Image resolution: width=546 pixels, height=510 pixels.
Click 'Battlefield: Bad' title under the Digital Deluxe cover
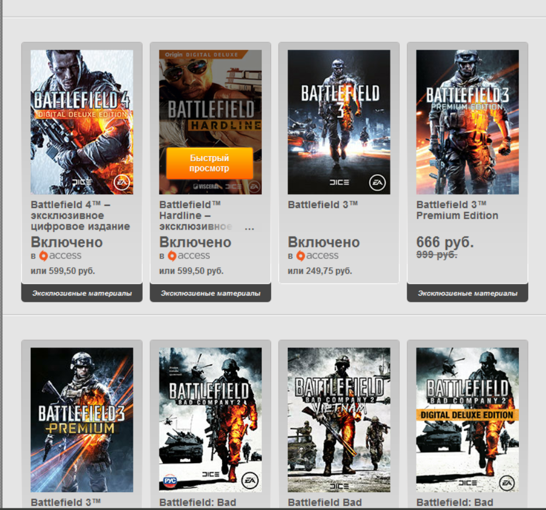[454, 502]
